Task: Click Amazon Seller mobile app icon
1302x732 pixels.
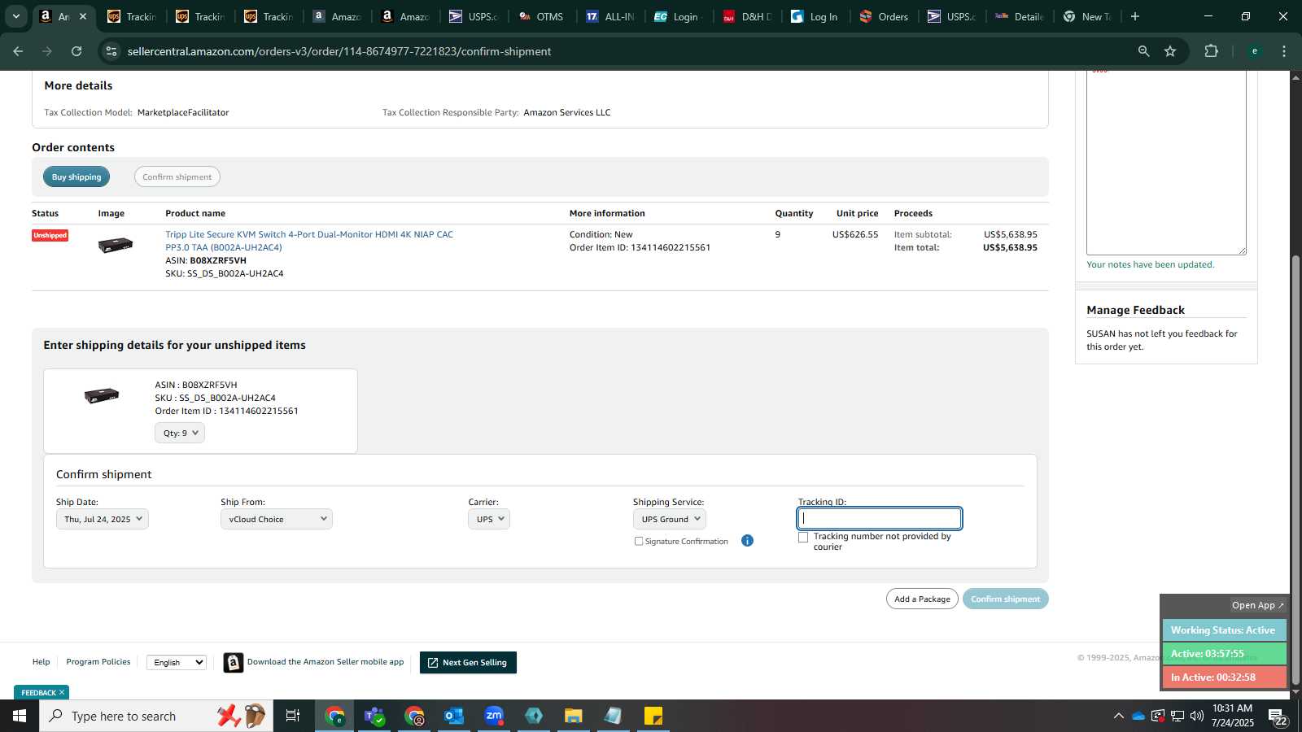Action: [234, 663]
